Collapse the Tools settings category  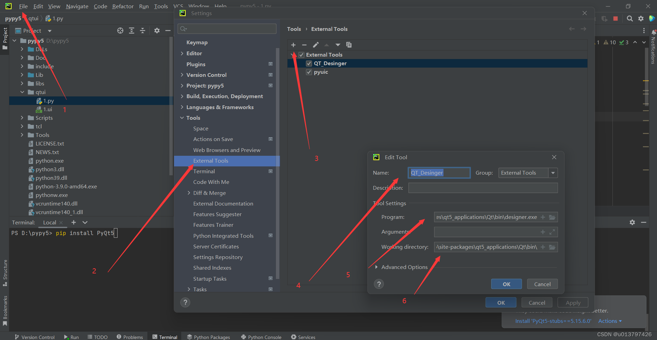tap(182, 118)
